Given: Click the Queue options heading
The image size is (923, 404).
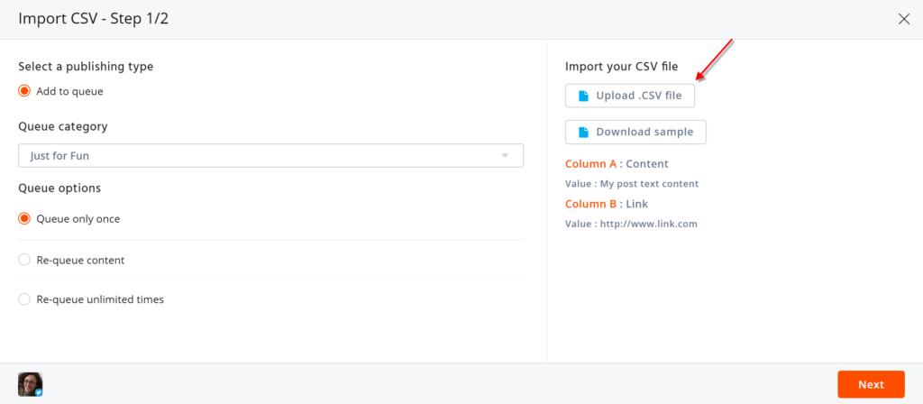Looking at the screenshot, I should point(59,188).
